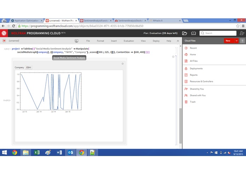Click the Plan: Evaluation (28 days left) text
Viewport: 246px width, 174px height.
[x=160, y=33]
